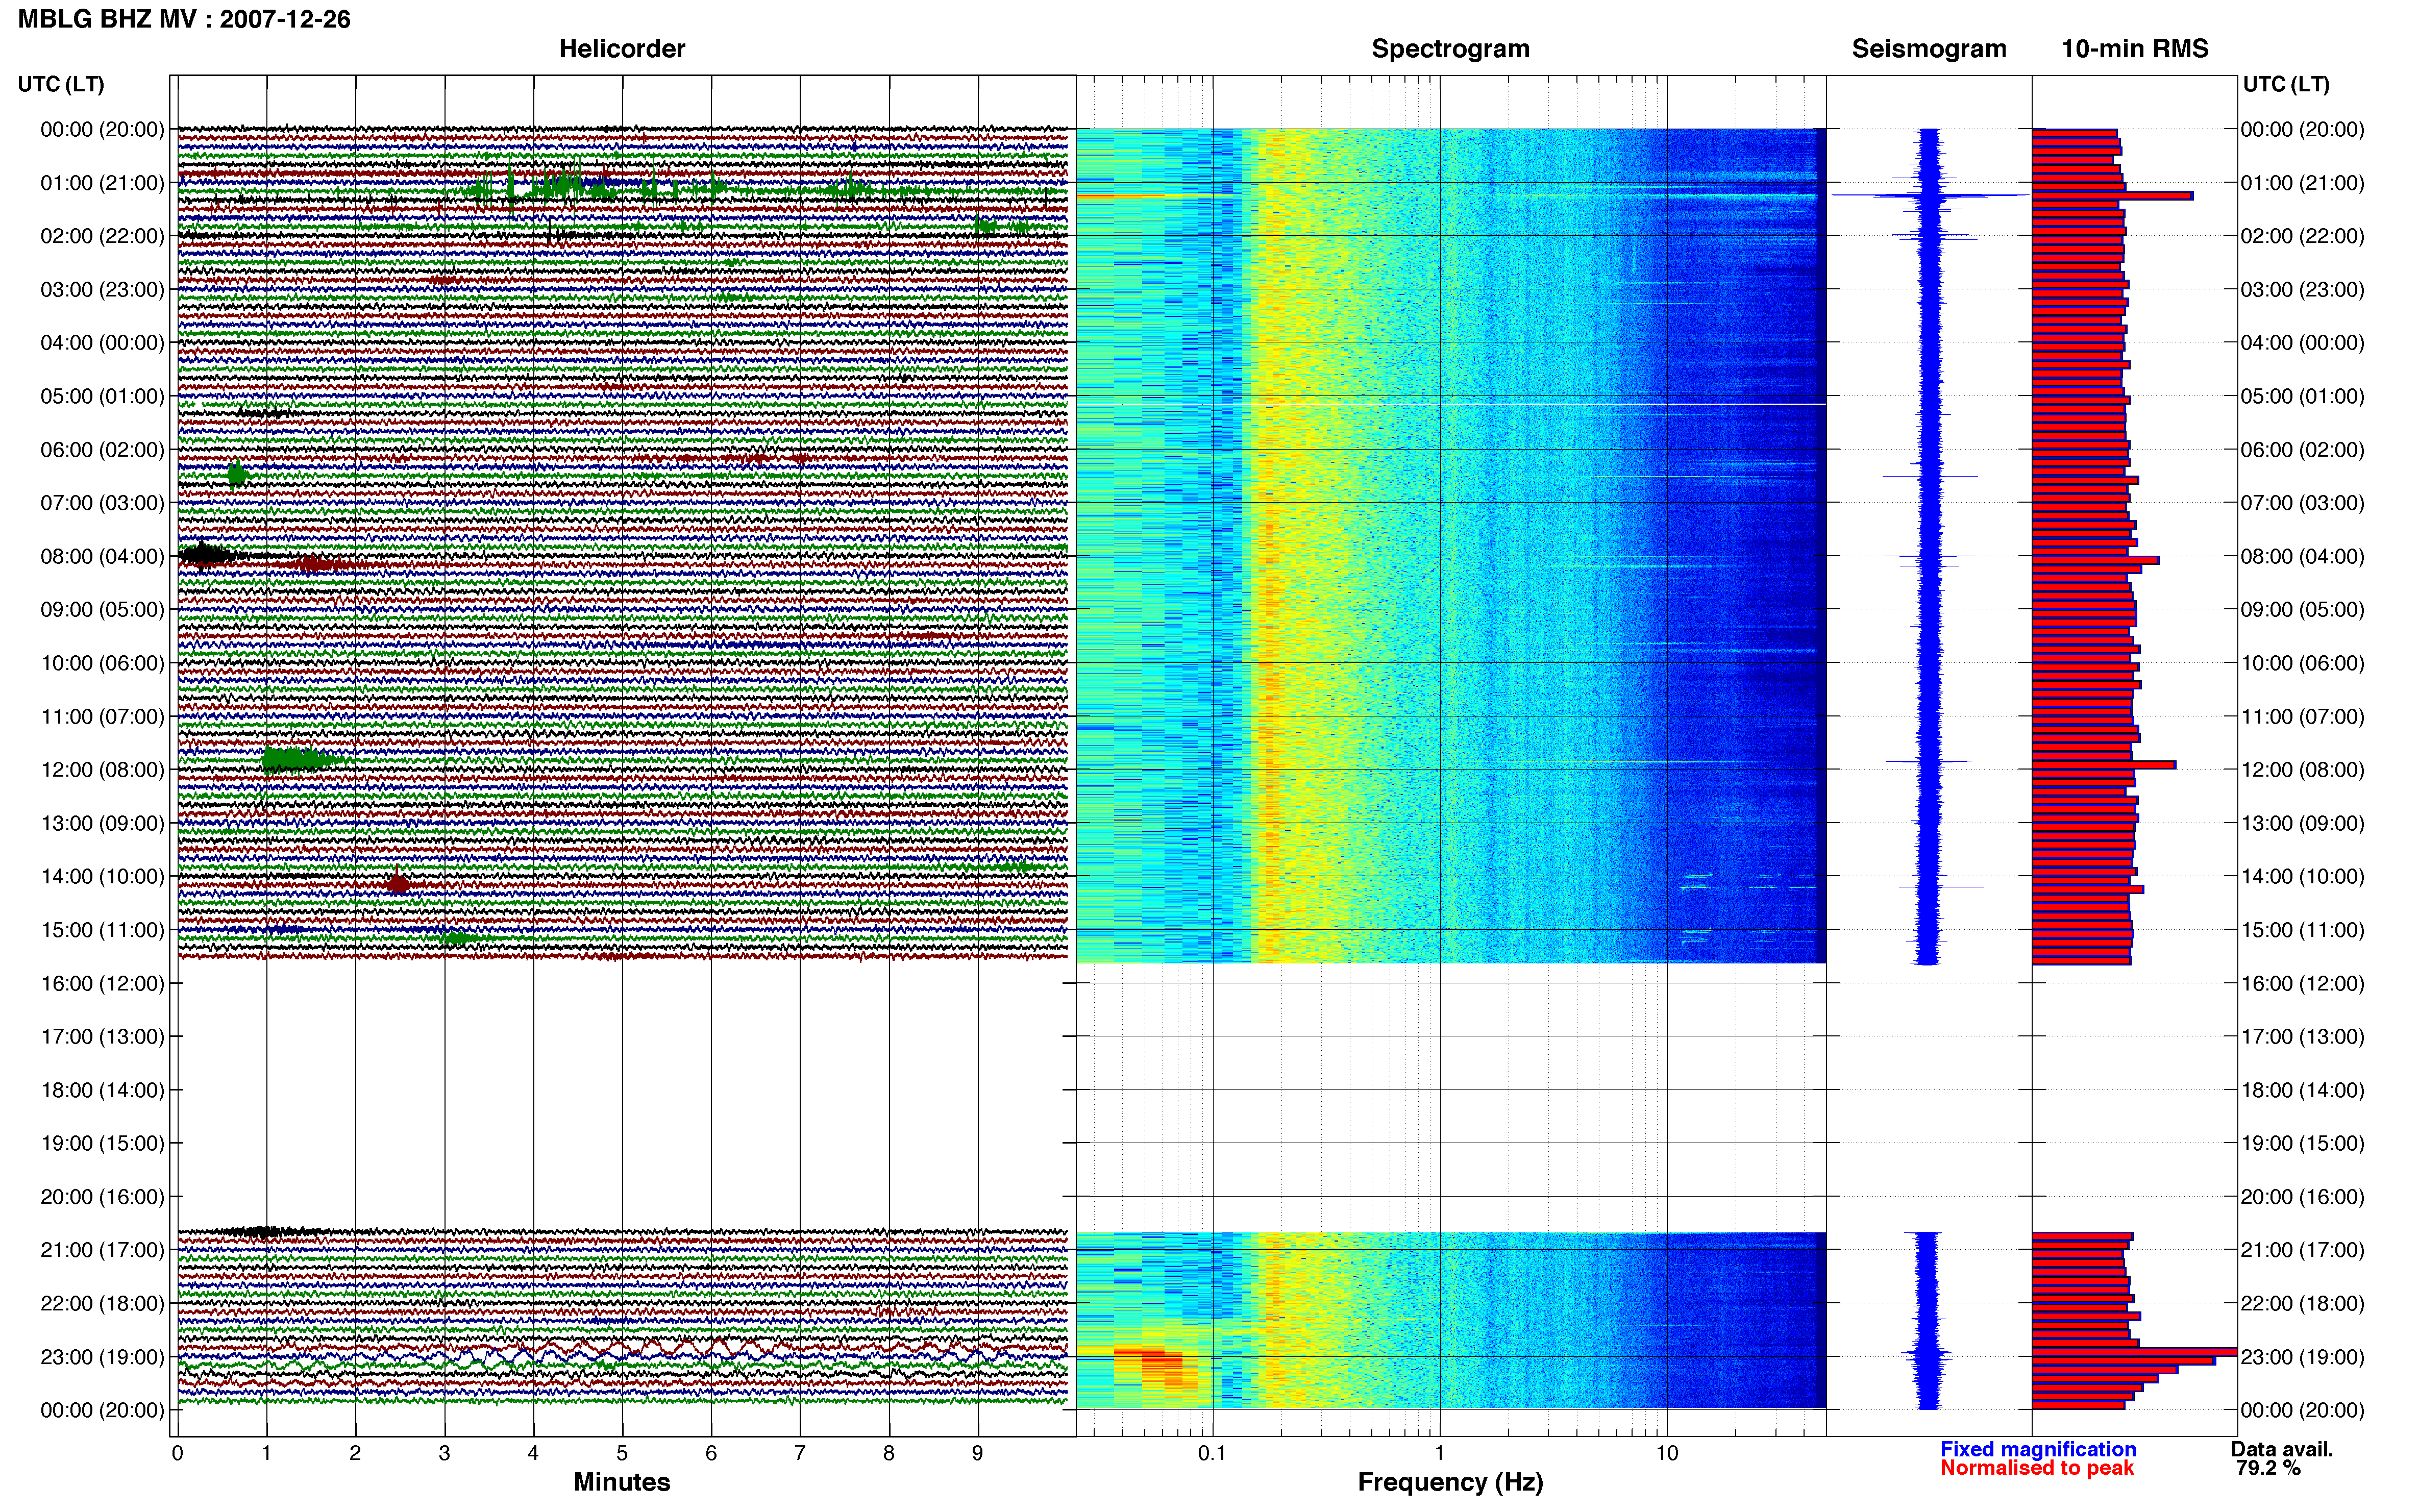Image resolution: width=2419 pixels, height=1512 pixels.
Task: Select left time label '08:00 (04:00)'
Action: (x=102, y=556)
